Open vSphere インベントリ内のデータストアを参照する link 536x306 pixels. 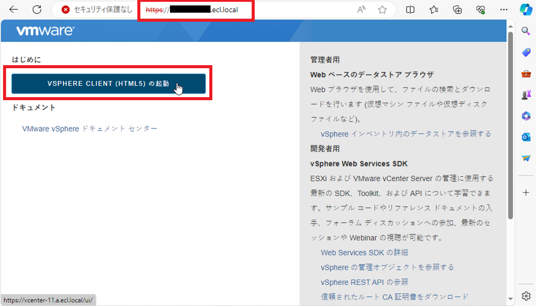pos(406,134)
